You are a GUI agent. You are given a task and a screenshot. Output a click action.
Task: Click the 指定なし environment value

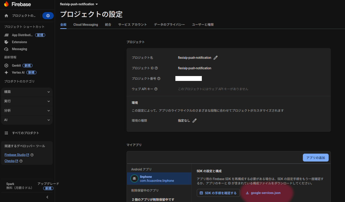coord(184,121)
